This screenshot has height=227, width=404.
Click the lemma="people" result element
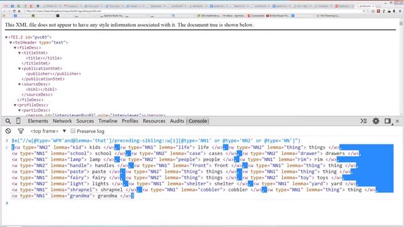(x=177, y=160)
